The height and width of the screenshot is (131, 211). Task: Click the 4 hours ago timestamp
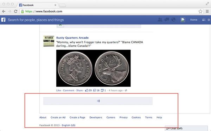[116, 90]
